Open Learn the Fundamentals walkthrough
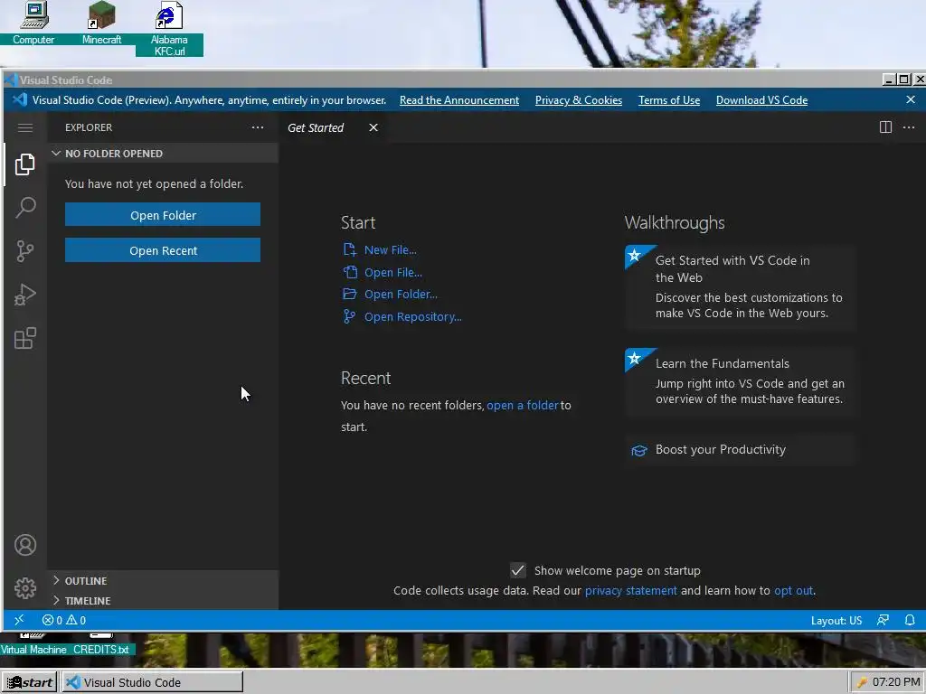This screenshot has height=694, width=926. (x=741, y=382)
